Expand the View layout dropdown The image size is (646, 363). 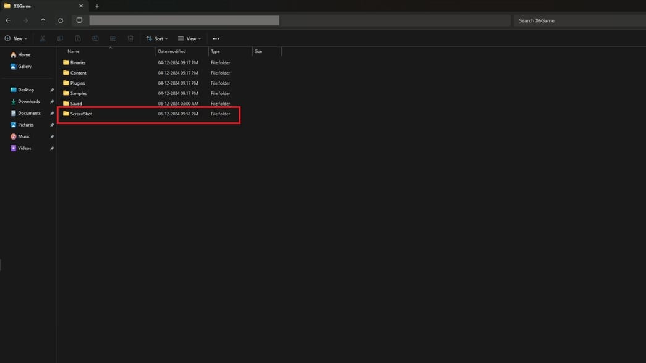click(189, 38)
